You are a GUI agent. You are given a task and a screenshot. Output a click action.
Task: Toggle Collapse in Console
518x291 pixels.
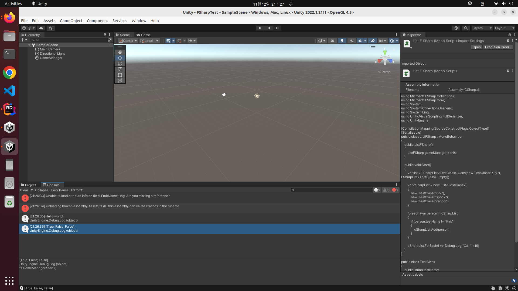pos(42,190)
